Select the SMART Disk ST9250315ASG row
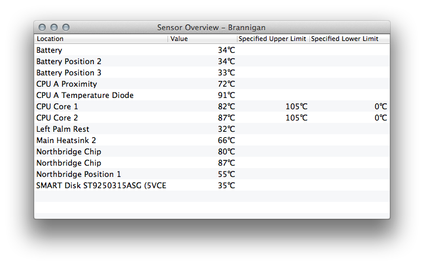 pyautogui.click(x=212, y=185)
